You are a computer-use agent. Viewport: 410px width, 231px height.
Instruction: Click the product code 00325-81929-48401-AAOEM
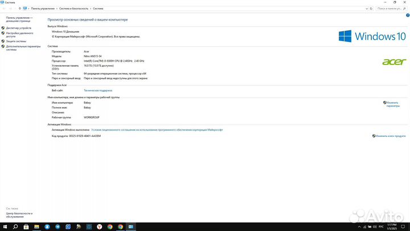click(85, 136)
